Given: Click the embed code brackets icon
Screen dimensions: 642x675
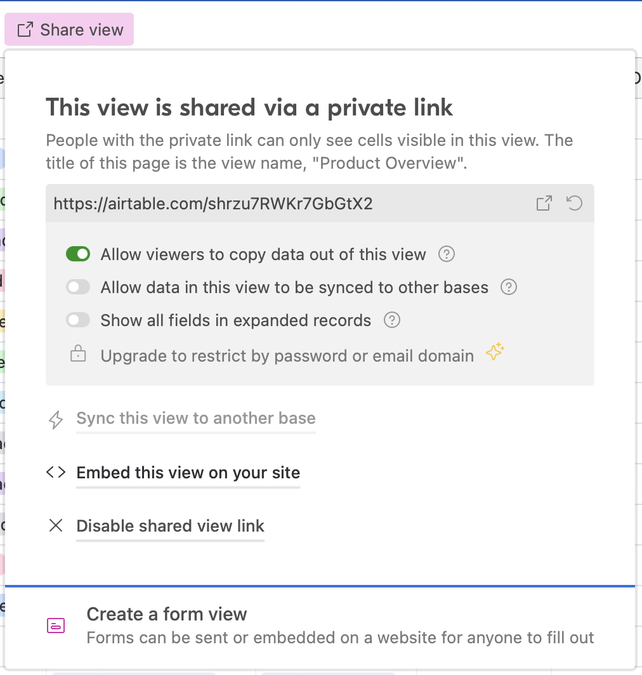Looking at the screenshot, I should point(56,472).
